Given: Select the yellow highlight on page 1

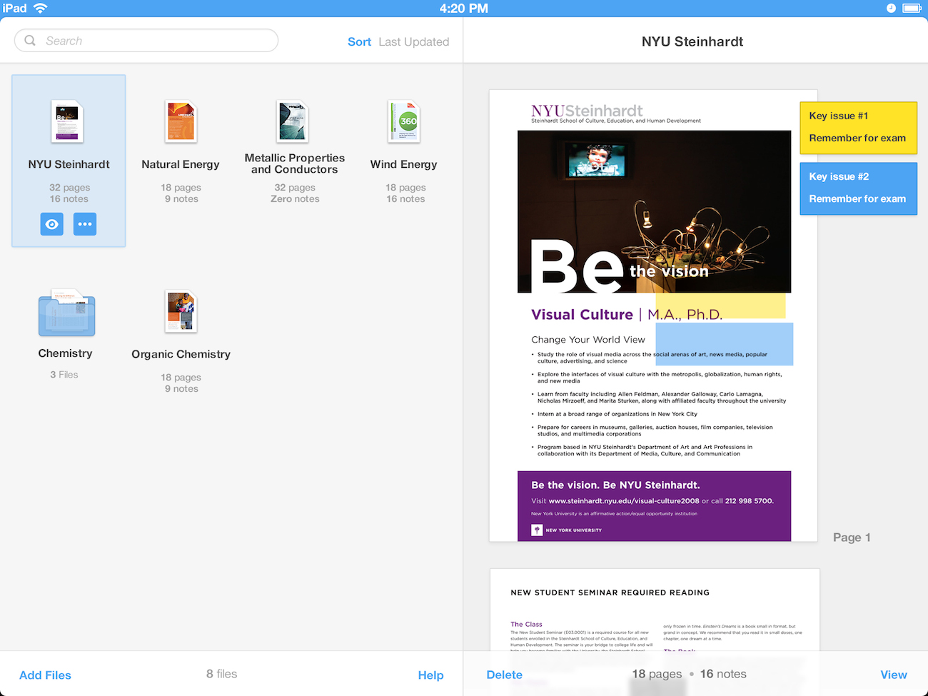Looking at the screenshot, I should (721, 306).
